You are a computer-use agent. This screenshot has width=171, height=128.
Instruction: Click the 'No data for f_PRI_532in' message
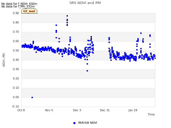18,6
